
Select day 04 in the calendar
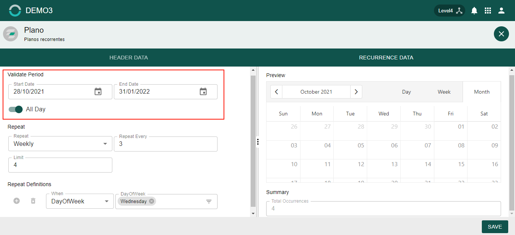[x=317, y=150]
